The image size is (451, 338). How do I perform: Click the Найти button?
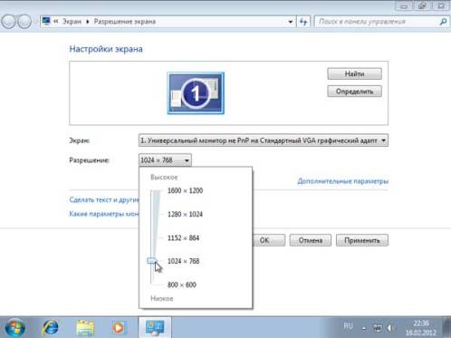click(354, 73)
